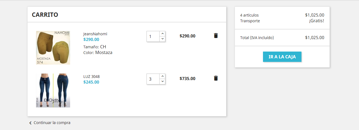Decrease LUZ 3048 quantity with down arrow
Image resolution: width=359 pixels, height=130 pixels.
coord(163,81)
